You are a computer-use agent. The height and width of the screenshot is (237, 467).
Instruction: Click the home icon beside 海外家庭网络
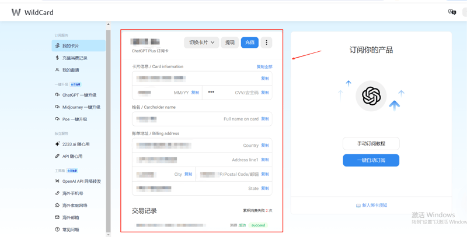click(x=57, y=205)
